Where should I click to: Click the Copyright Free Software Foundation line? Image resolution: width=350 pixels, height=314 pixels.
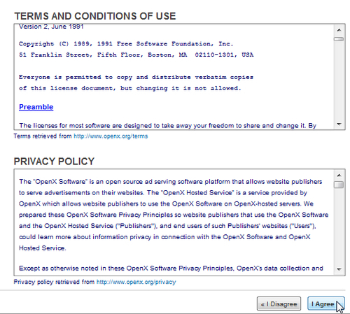126,44
